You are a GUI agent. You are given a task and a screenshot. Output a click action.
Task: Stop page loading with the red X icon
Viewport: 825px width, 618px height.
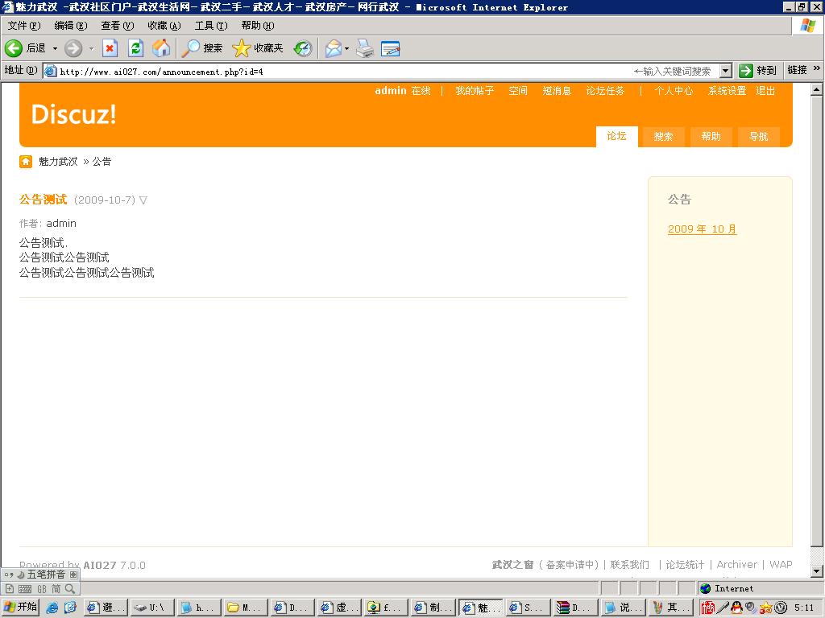pyautogui.click(x=110, y=48)
